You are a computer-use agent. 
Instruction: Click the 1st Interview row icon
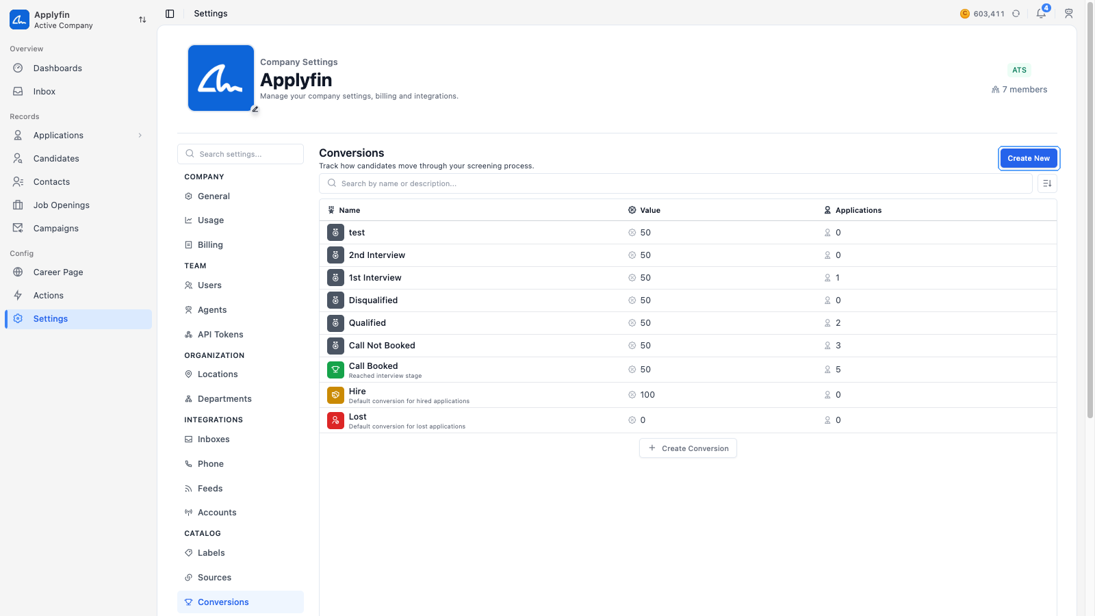tap(335, 278)
